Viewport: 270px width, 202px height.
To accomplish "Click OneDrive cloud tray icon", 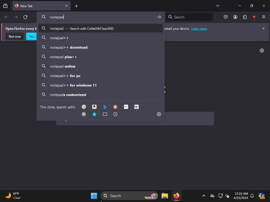I will 212,196.
